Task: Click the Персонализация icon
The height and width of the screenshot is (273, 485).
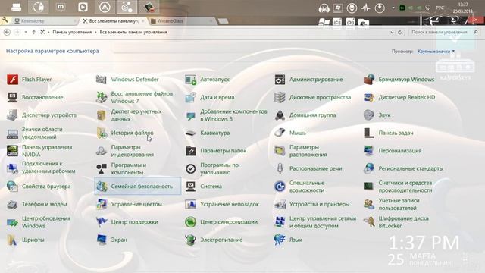Action: 369,151
